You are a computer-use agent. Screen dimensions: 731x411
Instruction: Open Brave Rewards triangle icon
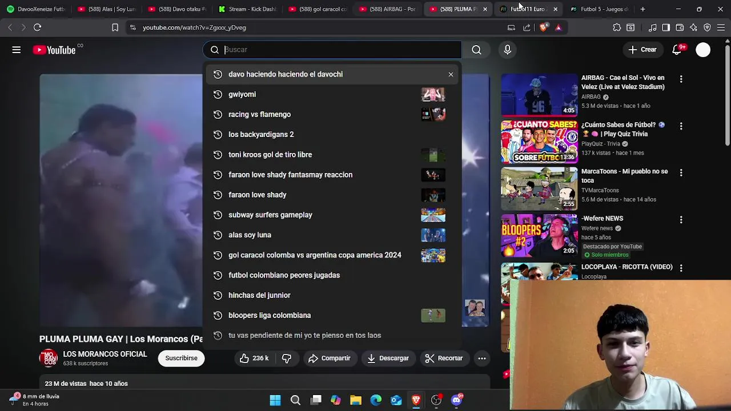pos(558,27)
